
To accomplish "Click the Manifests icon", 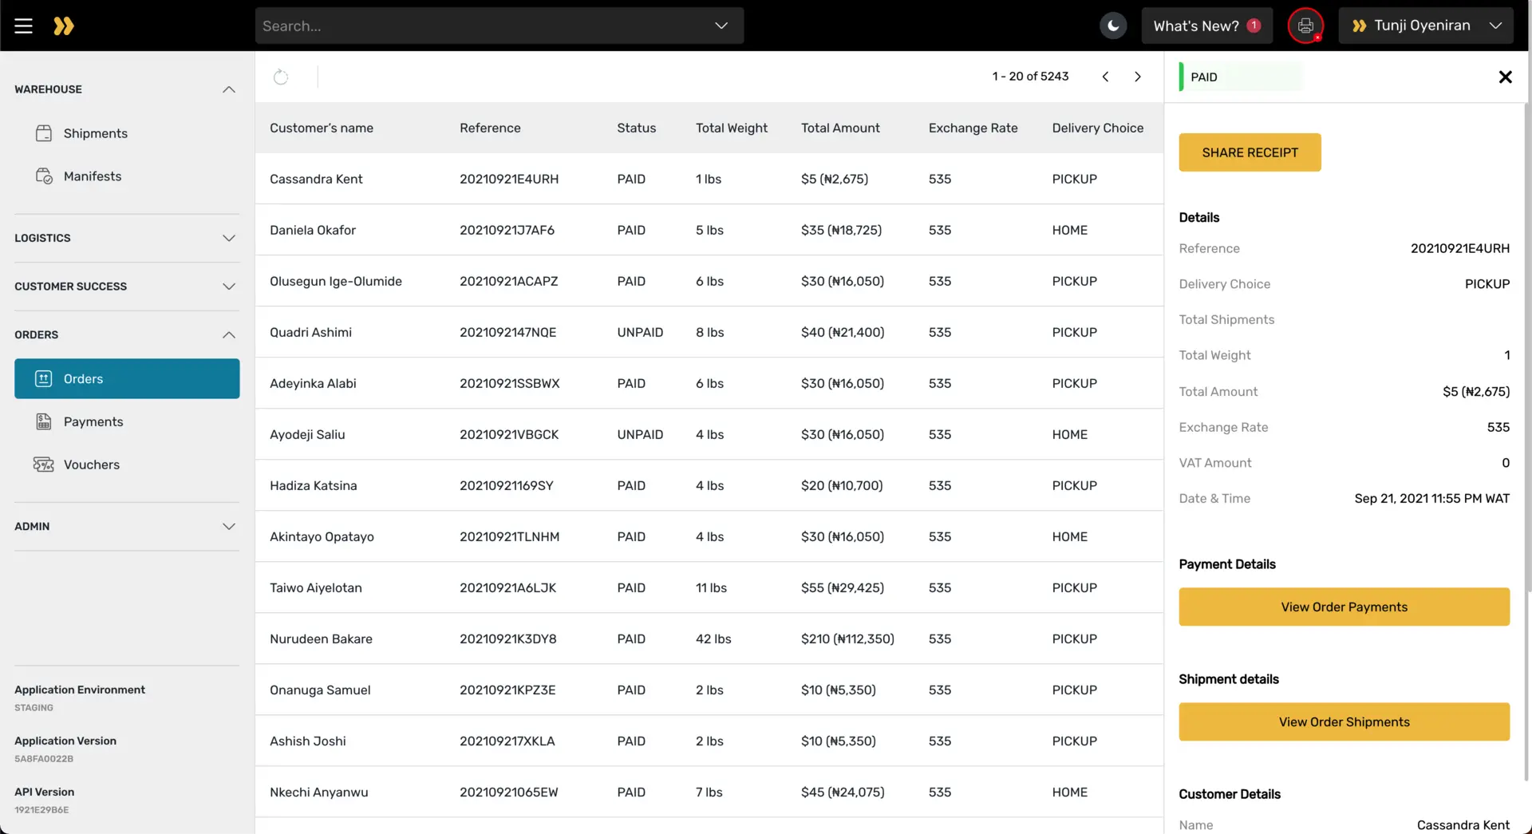I will click(44, 176).
